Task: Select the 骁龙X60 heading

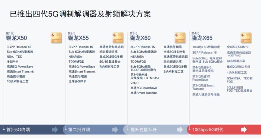Action: pyautogui.click(x=140, y=38)
